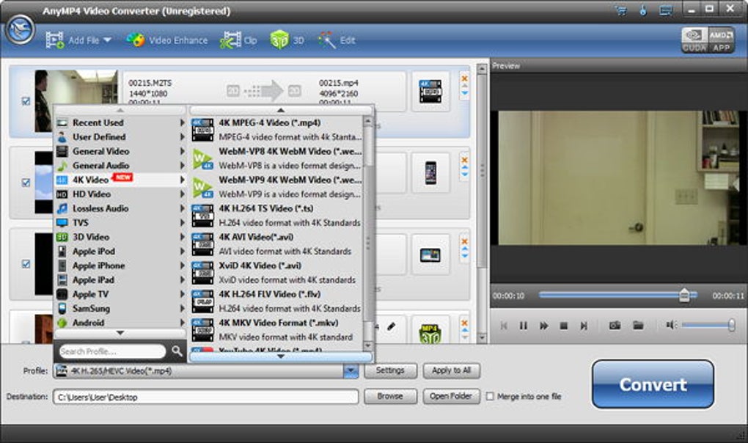The image size is (748, 443).
Task: Open the Clip tool
Action: tap(238, 40)
